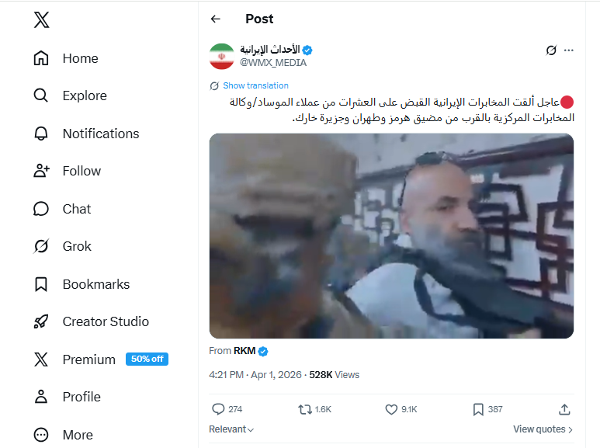Open the Grok icon on the post
Image resolution: width=600 pixels, height=448 pixels.
pyautogui.click(x=551, y=50)
